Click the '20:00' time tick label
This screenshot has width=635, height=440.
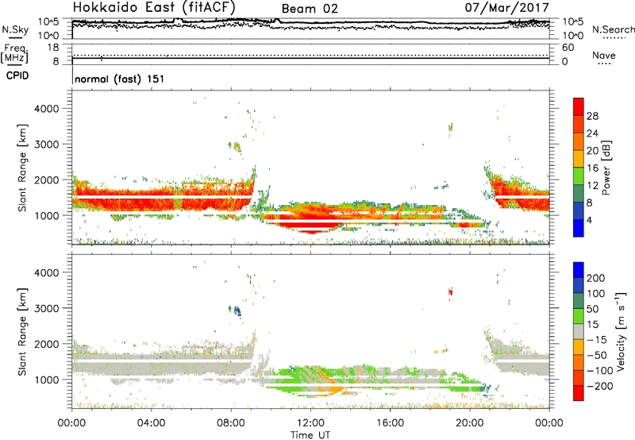coord(470,423)
